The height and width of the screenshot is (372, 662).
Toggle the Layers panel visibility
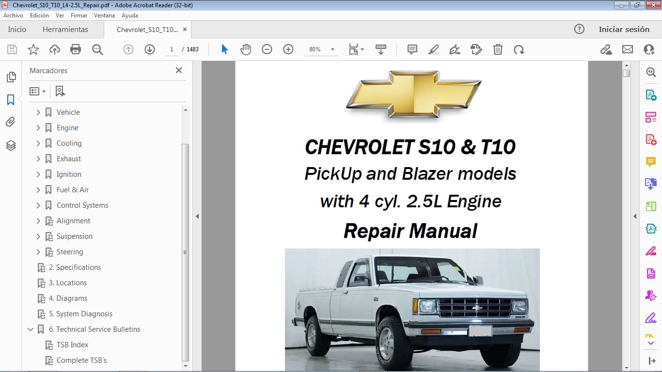pyautogui.click(x=11, y=145)
